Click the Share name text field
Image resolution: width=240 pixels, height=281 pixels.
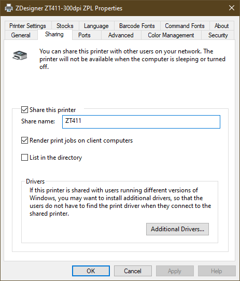coord(141,122)
